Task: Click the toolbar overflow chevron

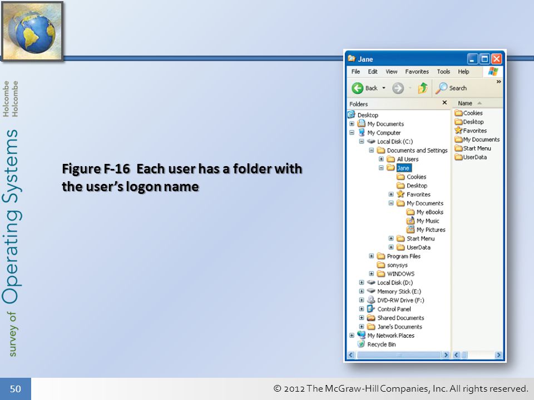Action: pyautogui.click(x=498, y=82)
